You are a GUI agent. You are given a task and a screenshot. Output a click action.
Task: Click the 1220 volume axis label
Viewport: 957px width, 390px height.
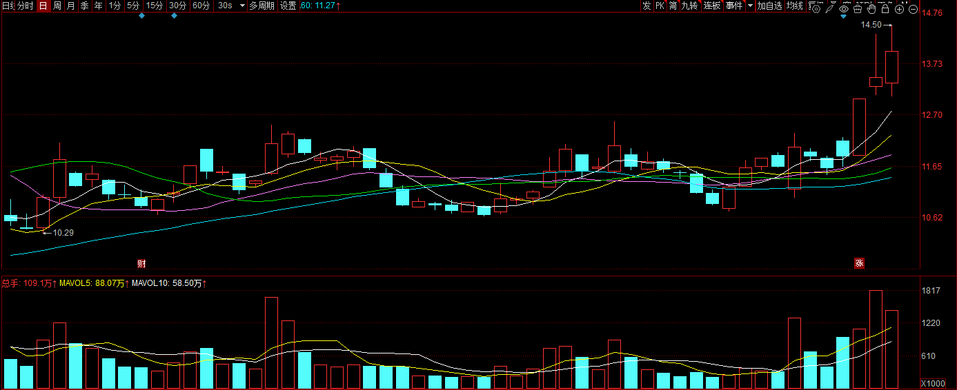[931, 323]
